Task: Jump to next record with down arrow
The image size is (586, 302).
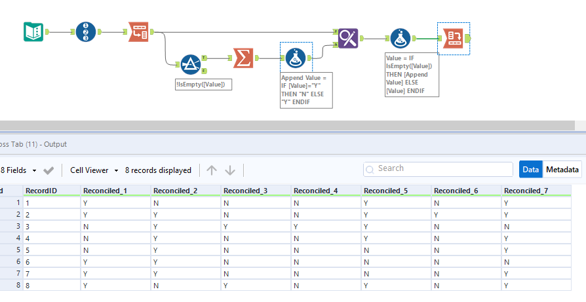Action: pyautogui.click(x=230, y=170)
